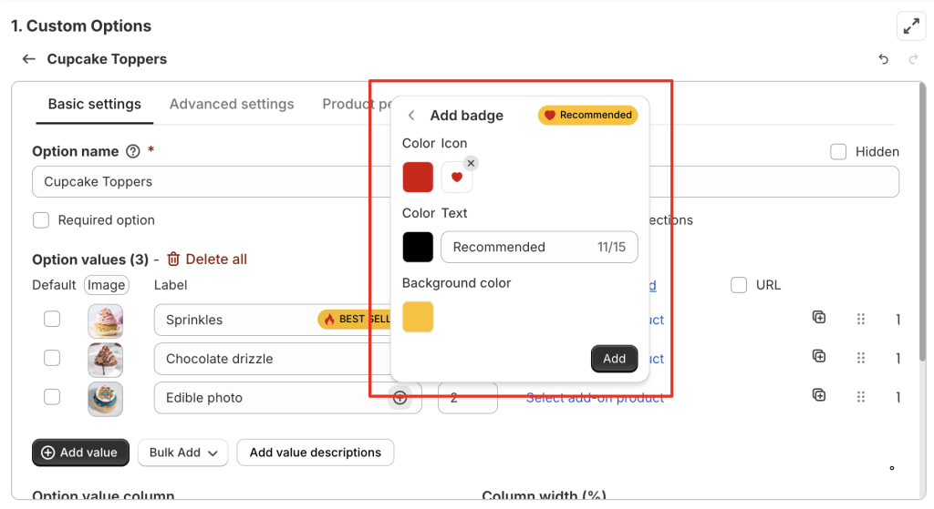
Task: Open the yellow background color swatch
Action: click(418, 317)
